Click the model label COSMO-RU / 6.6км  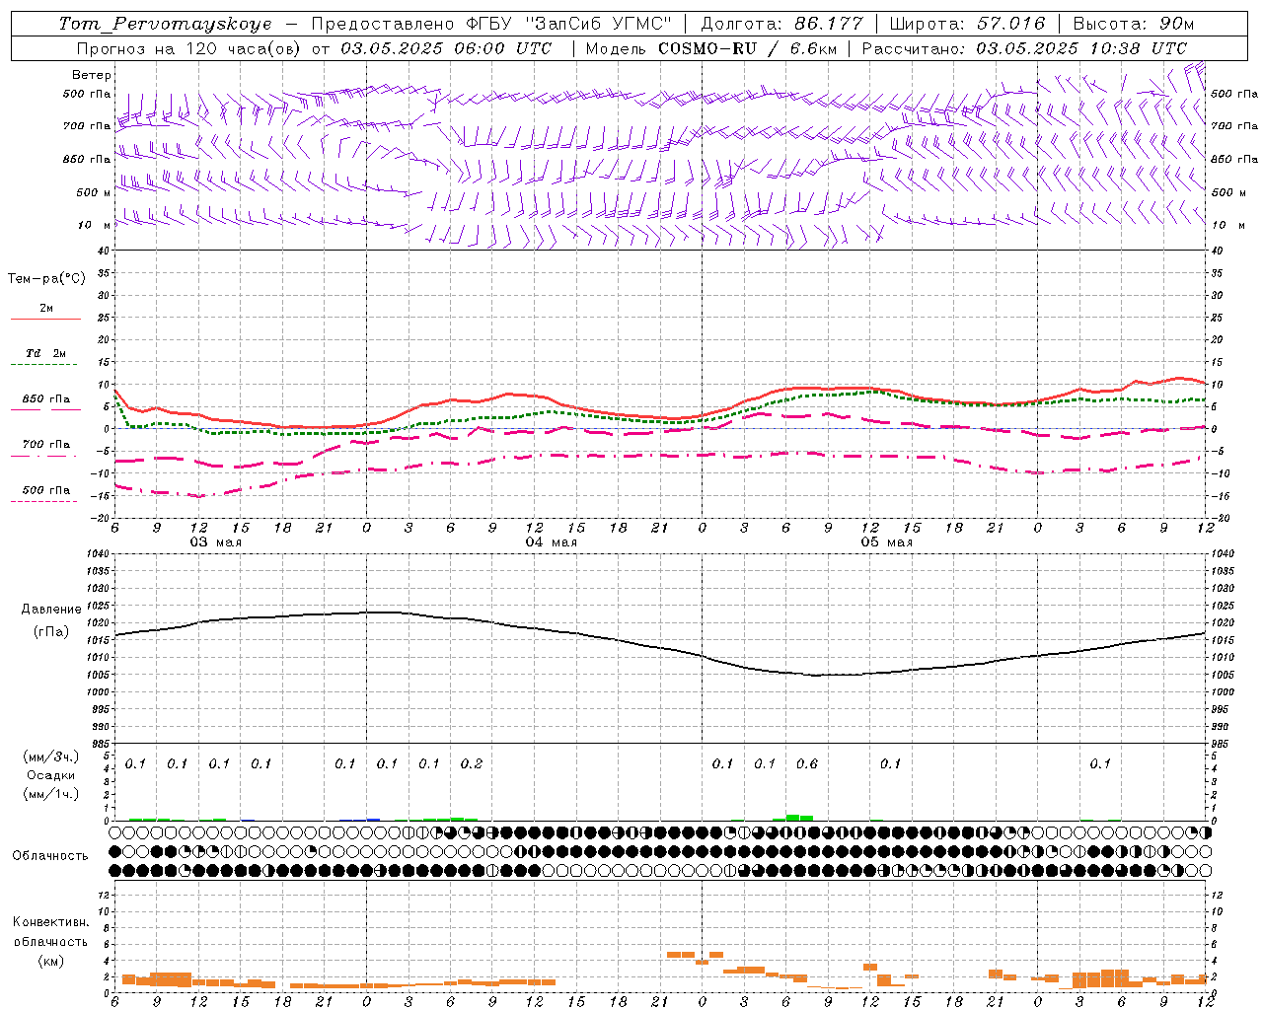point(748,48)
